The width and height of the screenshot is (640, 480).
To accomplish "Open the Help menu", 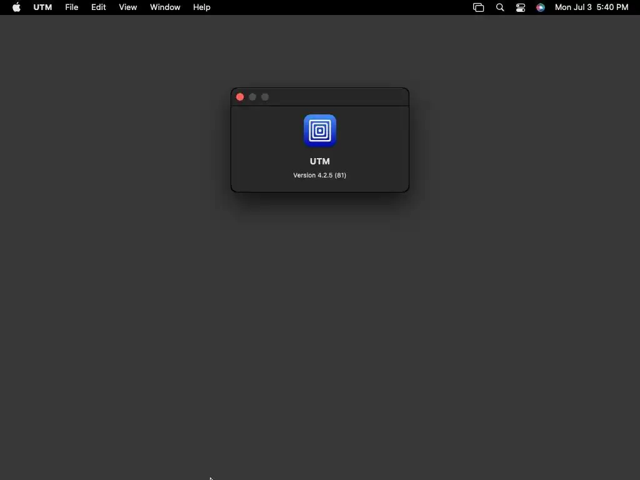I will click(x=202, y=7).
